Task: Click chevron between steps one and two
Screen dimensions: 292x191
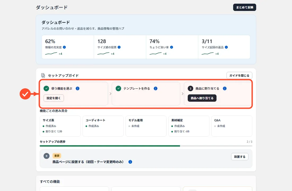Action: click(x=110, y=94)
